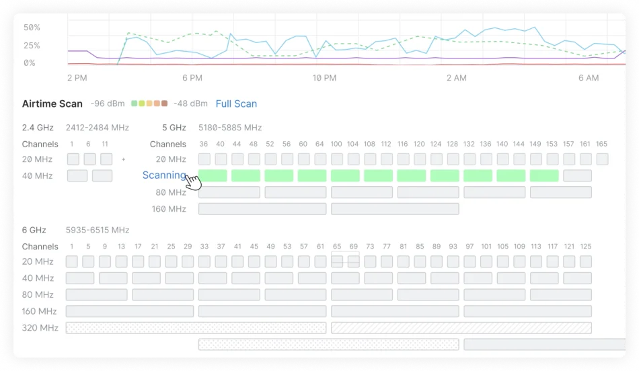The image size is (639, 371).
Task: Click the 5180-5885 MHz frequency range text
Action: [230, 128]
